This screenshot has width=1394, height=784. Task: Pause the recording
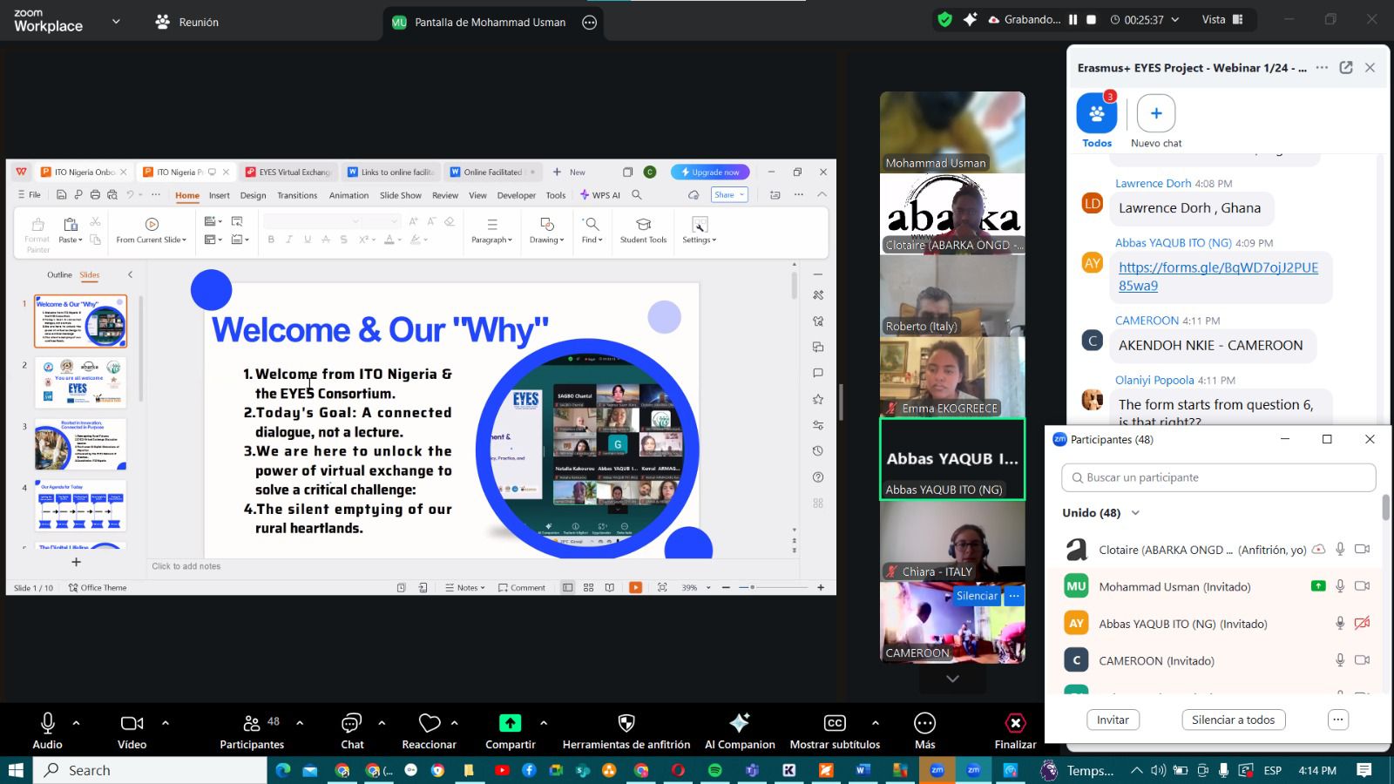point(1073,19)
